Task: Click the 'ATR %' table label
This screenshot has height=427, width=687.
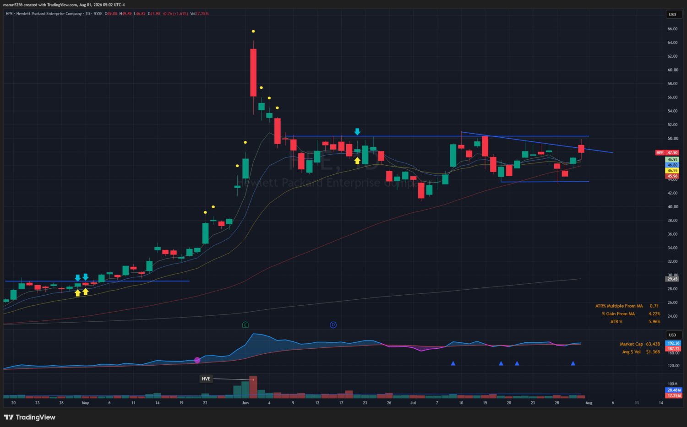Action: [616, 322]
